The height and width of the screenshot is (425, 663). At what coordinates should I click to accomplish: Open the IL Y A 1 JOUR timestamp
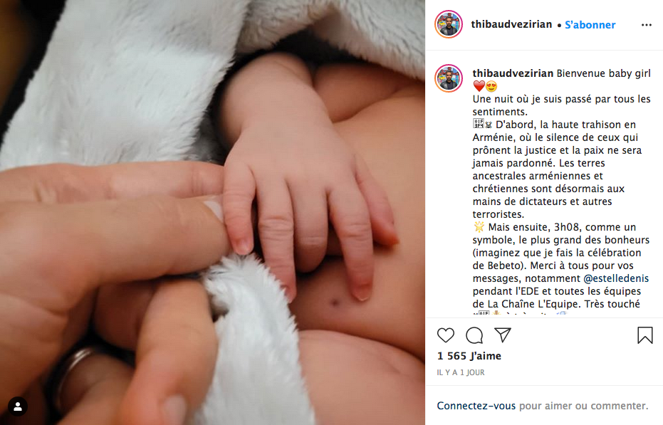coord(461,372)
